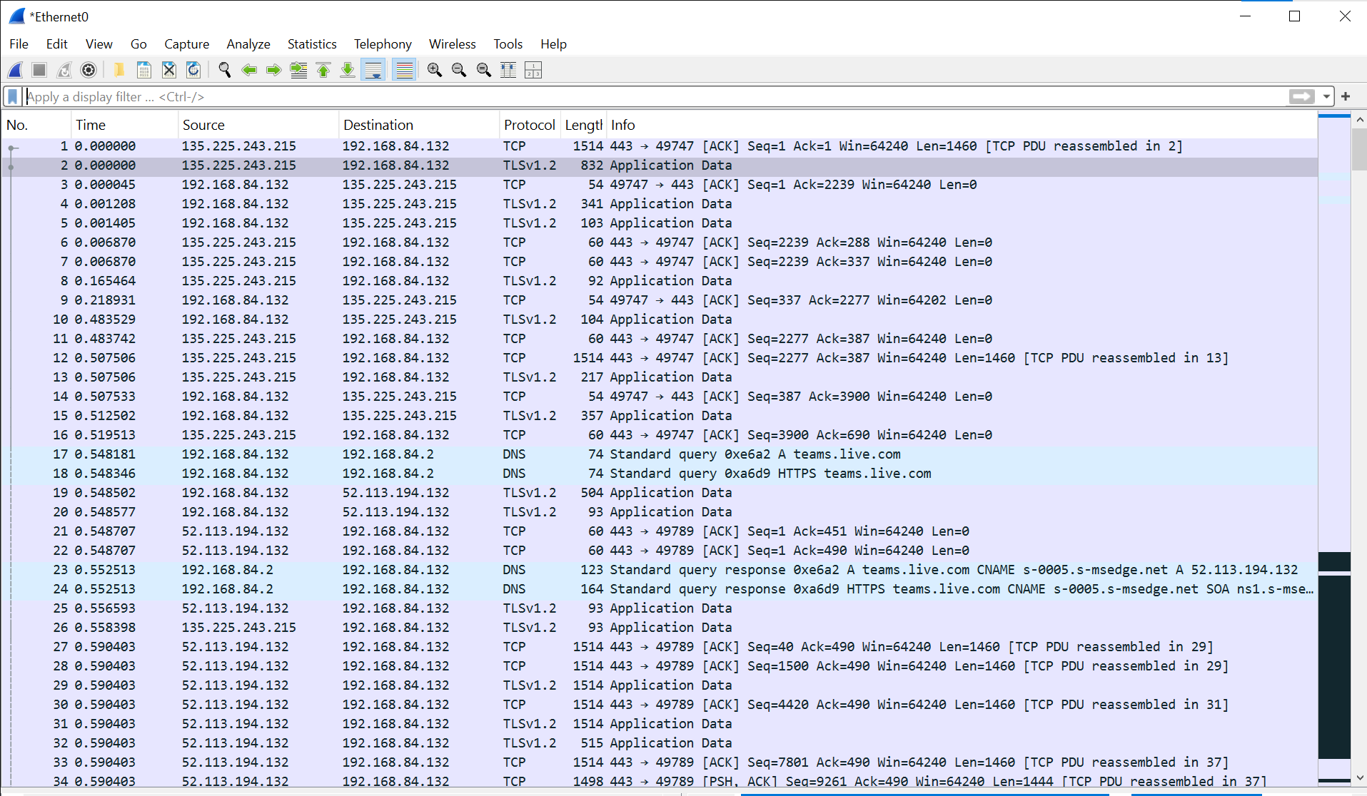The width and height of the screenshot is (1367, 796).
Task: Toggle packet colorization rules button
Action: click(x=404, y=70)
